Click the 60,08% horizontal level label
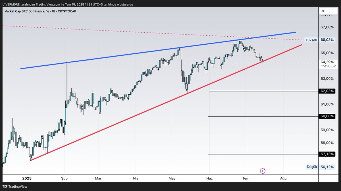This screenshot has width=341, height=191. [x=327, y=116]
